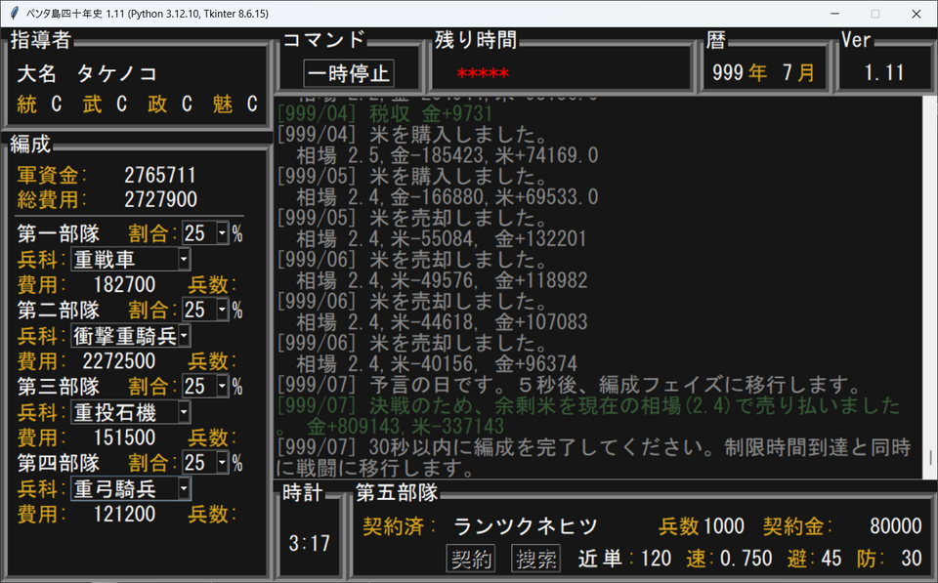Close the ペンタ島四十年史 window
This screenshot has height=583, width=938.
click(915, 14)
